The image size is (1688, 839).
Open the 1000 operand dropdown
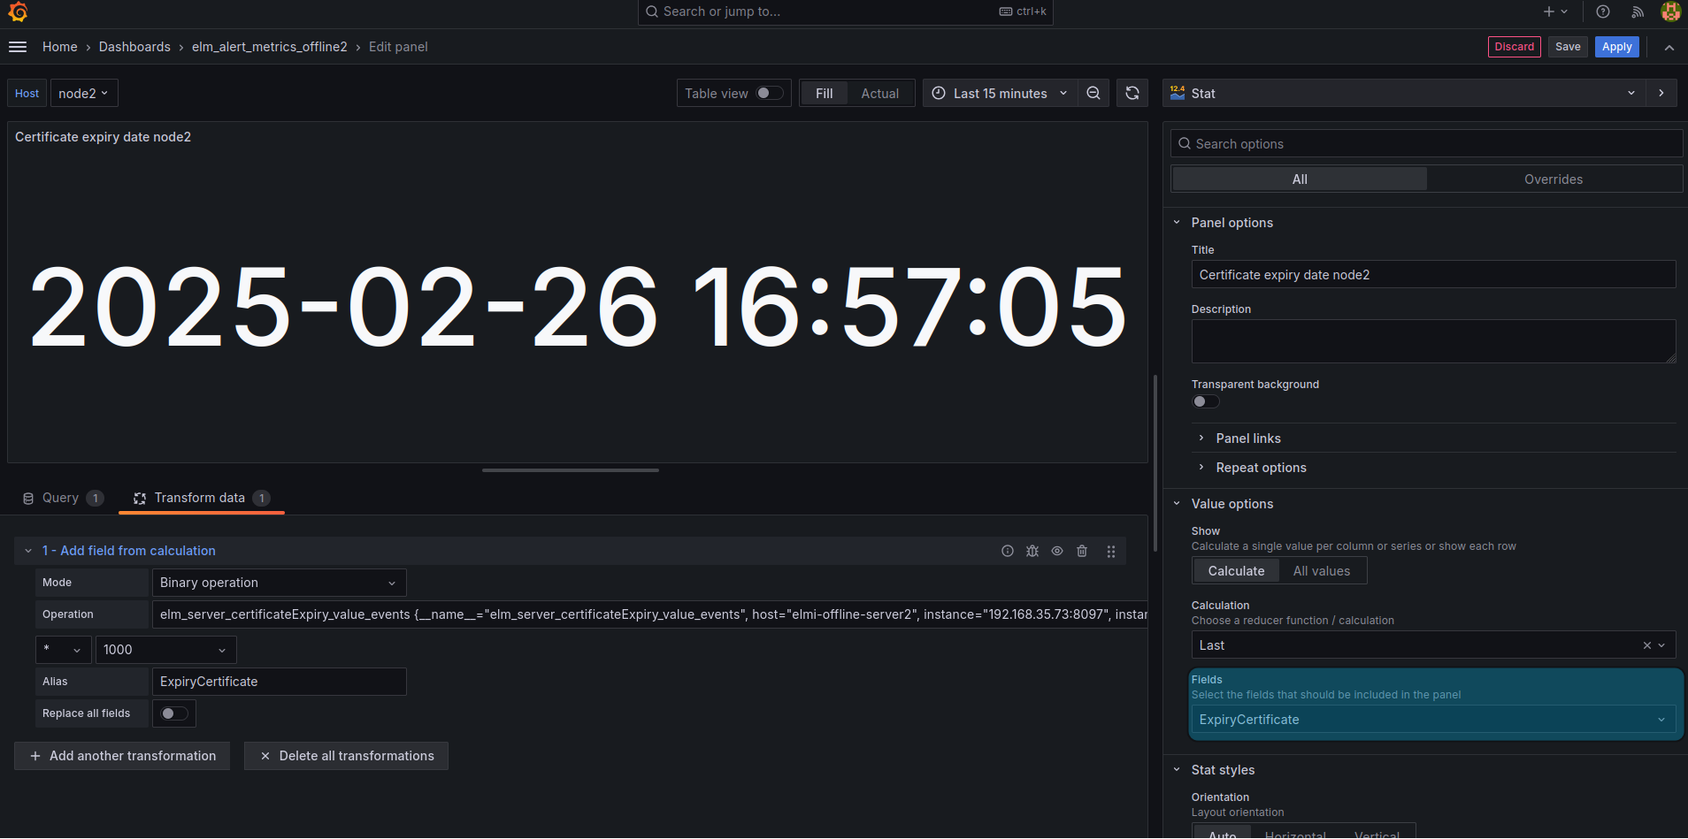[x=166, y=650]
